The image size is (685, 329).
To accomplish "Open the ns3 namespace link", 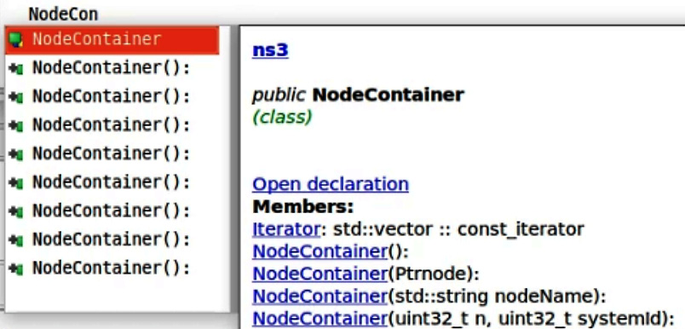I will click(270, 49).
